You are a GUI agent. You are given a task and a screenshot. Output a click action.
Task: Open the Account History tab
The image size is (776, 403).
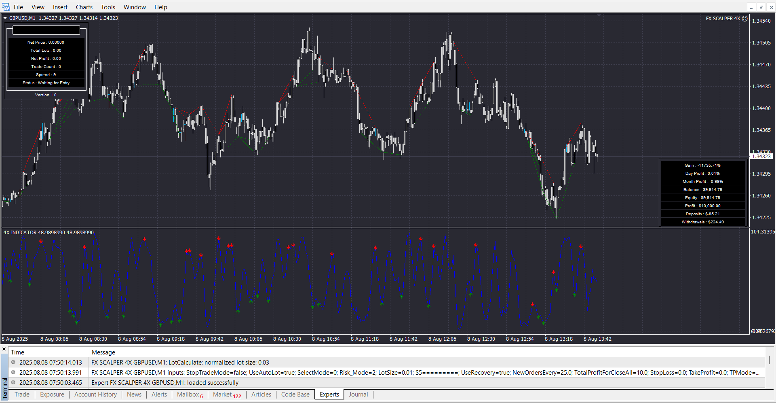click(95, 395)
